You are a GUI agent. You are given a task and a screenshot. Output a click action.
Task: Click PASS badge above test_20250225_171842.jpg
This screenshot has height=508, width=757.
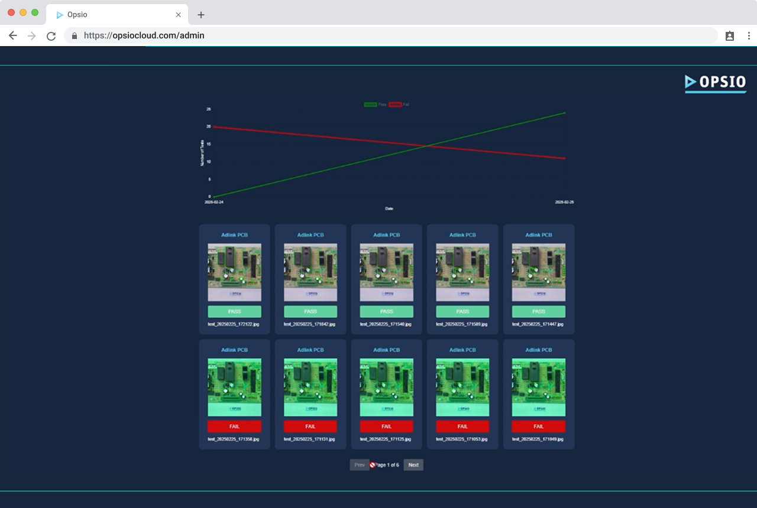(x=310, y=311)
